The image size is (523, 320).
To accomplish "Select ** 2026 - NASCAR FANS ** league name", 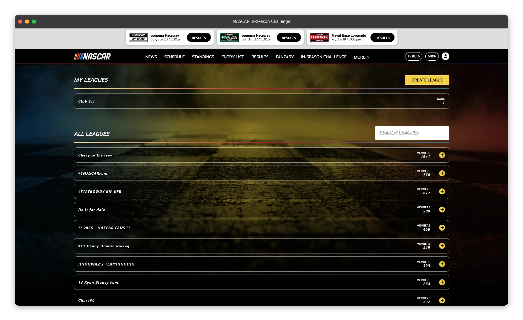I will (104, 228).
